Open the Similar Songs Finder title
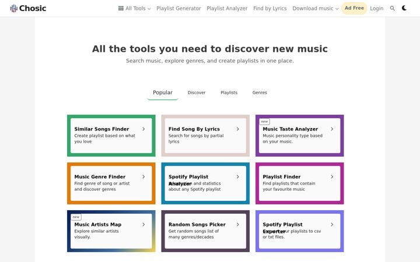 coord(101,129)
